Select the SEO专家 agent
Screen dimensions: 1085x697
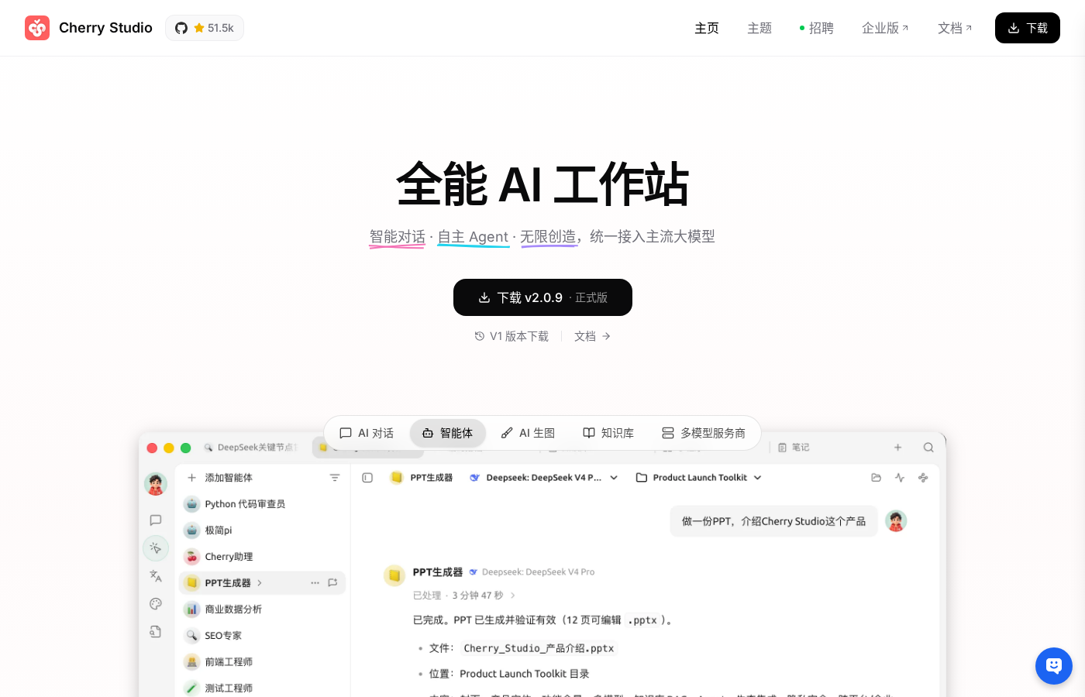click(x=262, y=636)
